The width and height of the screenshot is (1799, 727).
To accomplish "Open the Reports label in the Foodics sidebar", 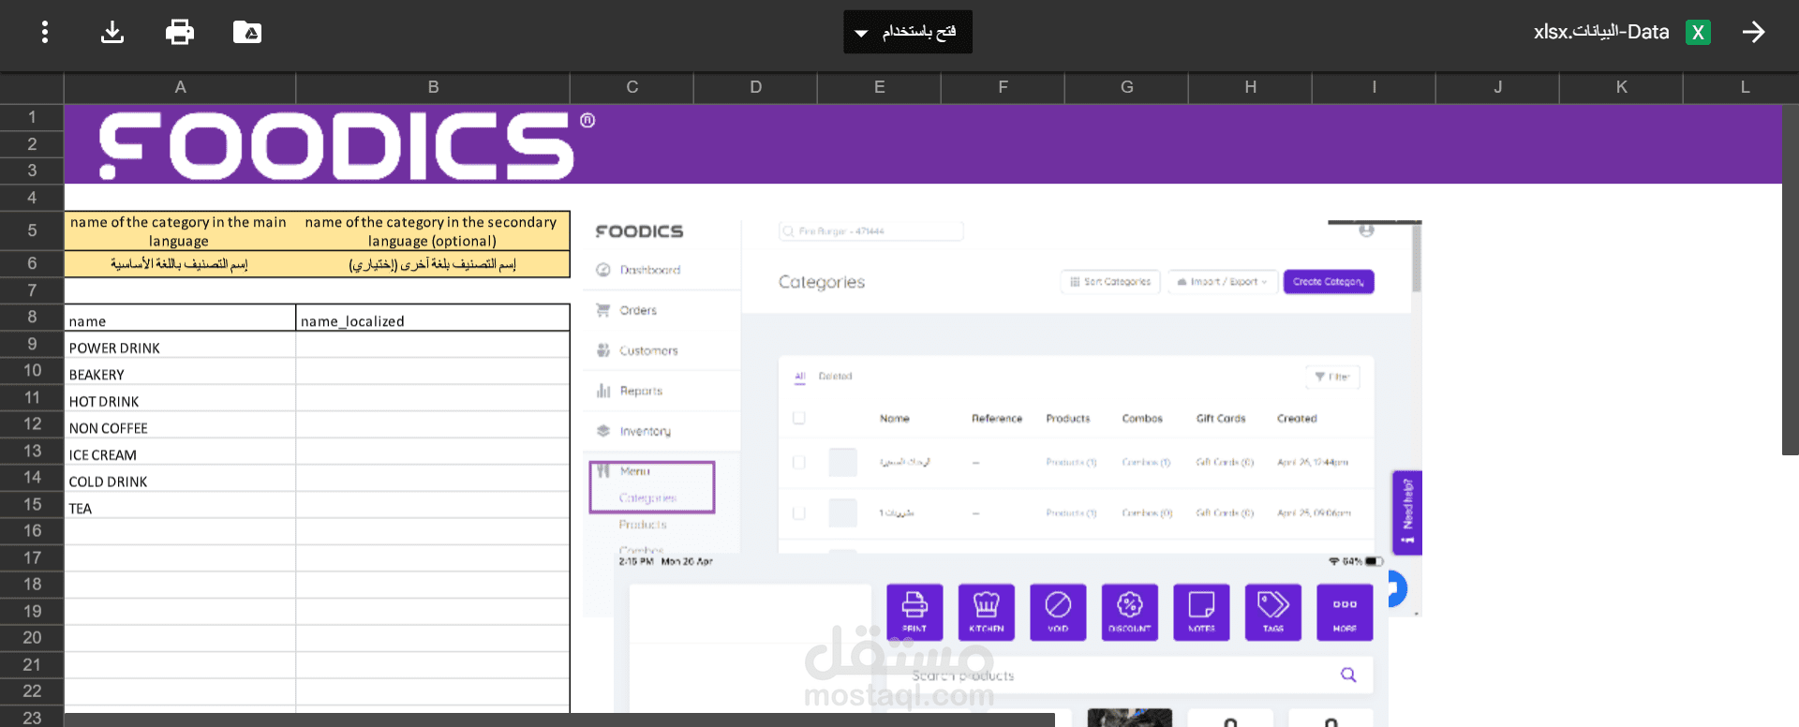I will [641, 391].
